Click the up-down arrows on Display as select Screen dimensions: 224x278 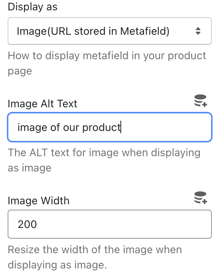pos(198,31)
